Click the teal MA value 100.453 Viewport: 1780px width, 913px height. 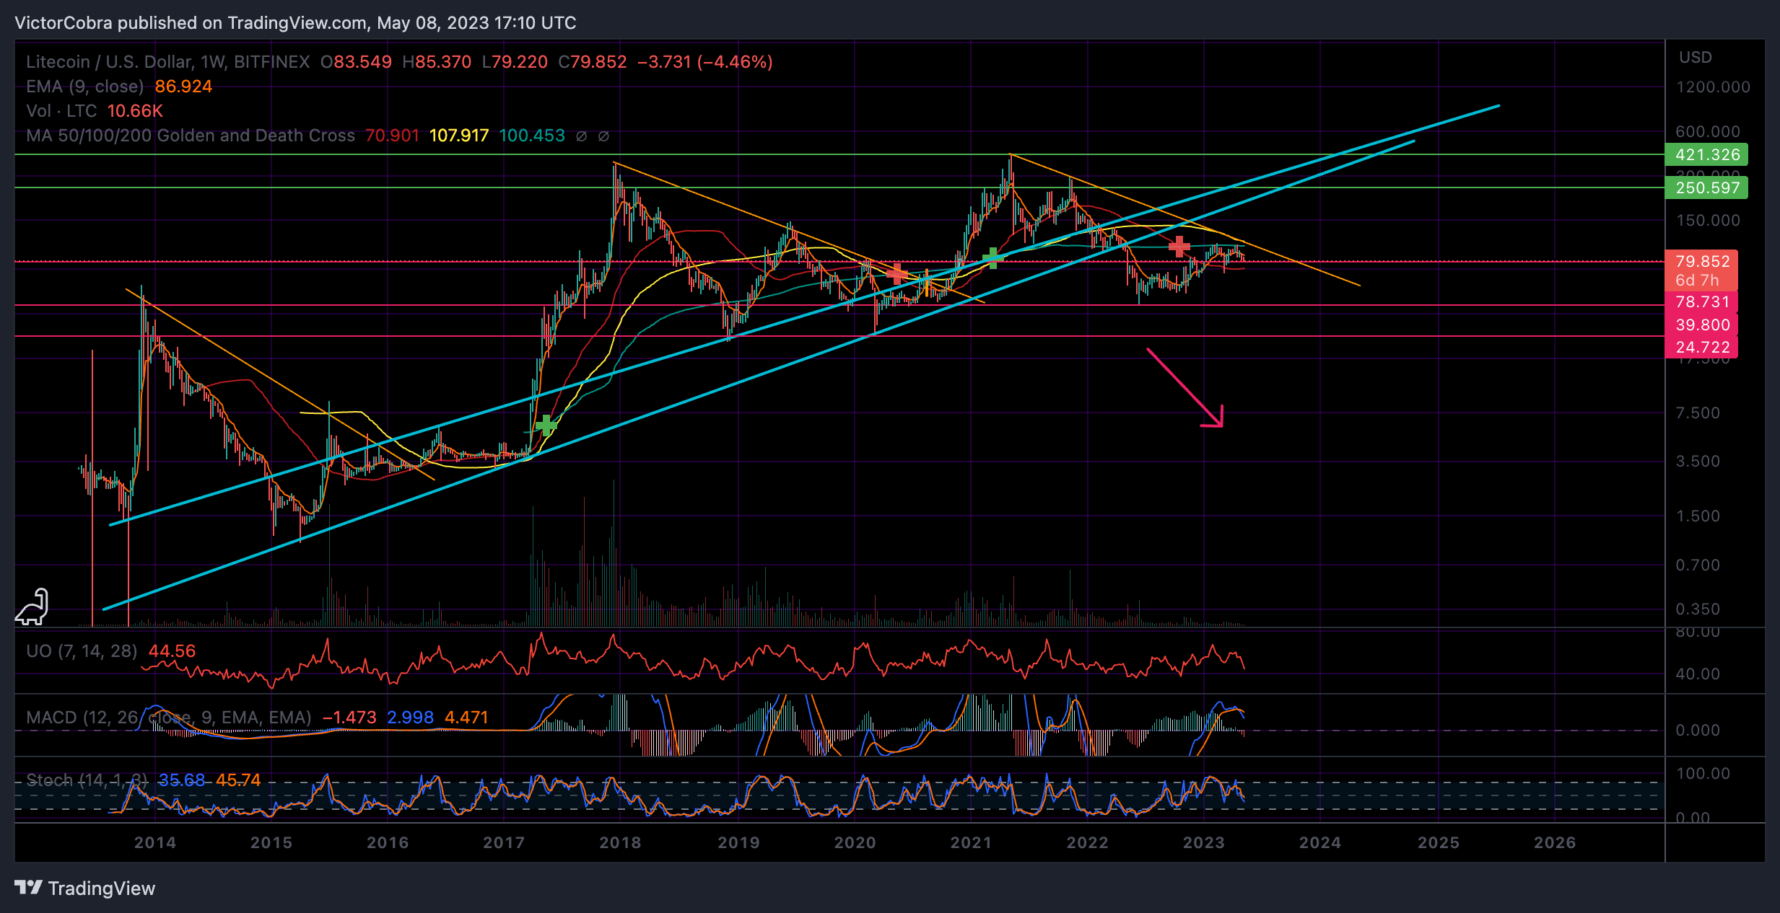pyautogui.click(x=532, y=136)
